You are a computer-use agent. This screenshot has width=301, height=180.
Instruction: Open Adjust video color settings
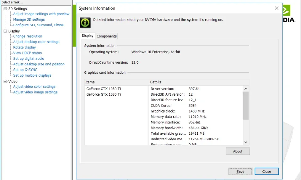point(34,87)
